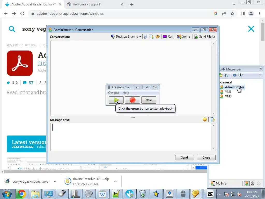Set the white offline status icon in LAN Messenger
This screenshot has height=199, width=265.
(259, 183)
